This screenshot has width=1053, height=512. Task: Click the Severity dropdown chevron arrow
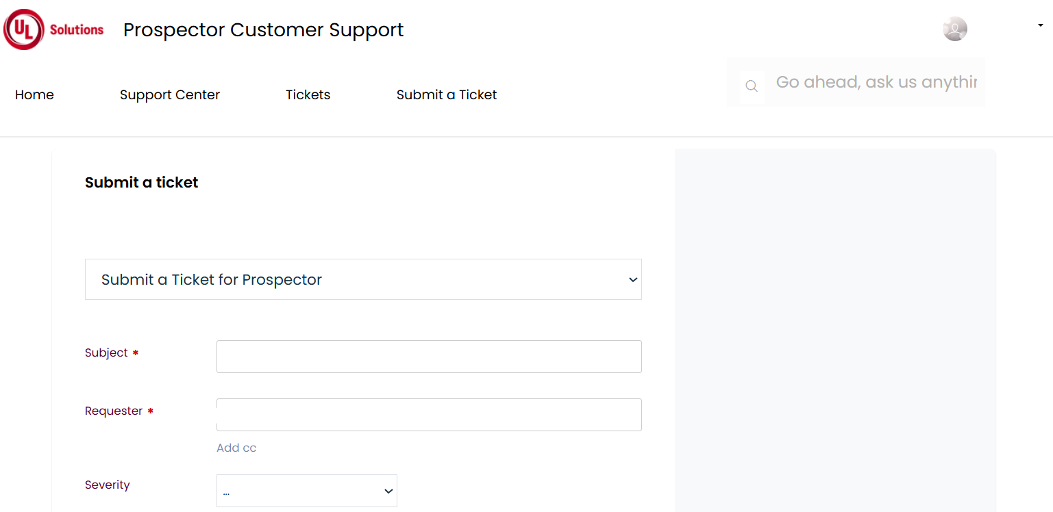coord(388,491)
